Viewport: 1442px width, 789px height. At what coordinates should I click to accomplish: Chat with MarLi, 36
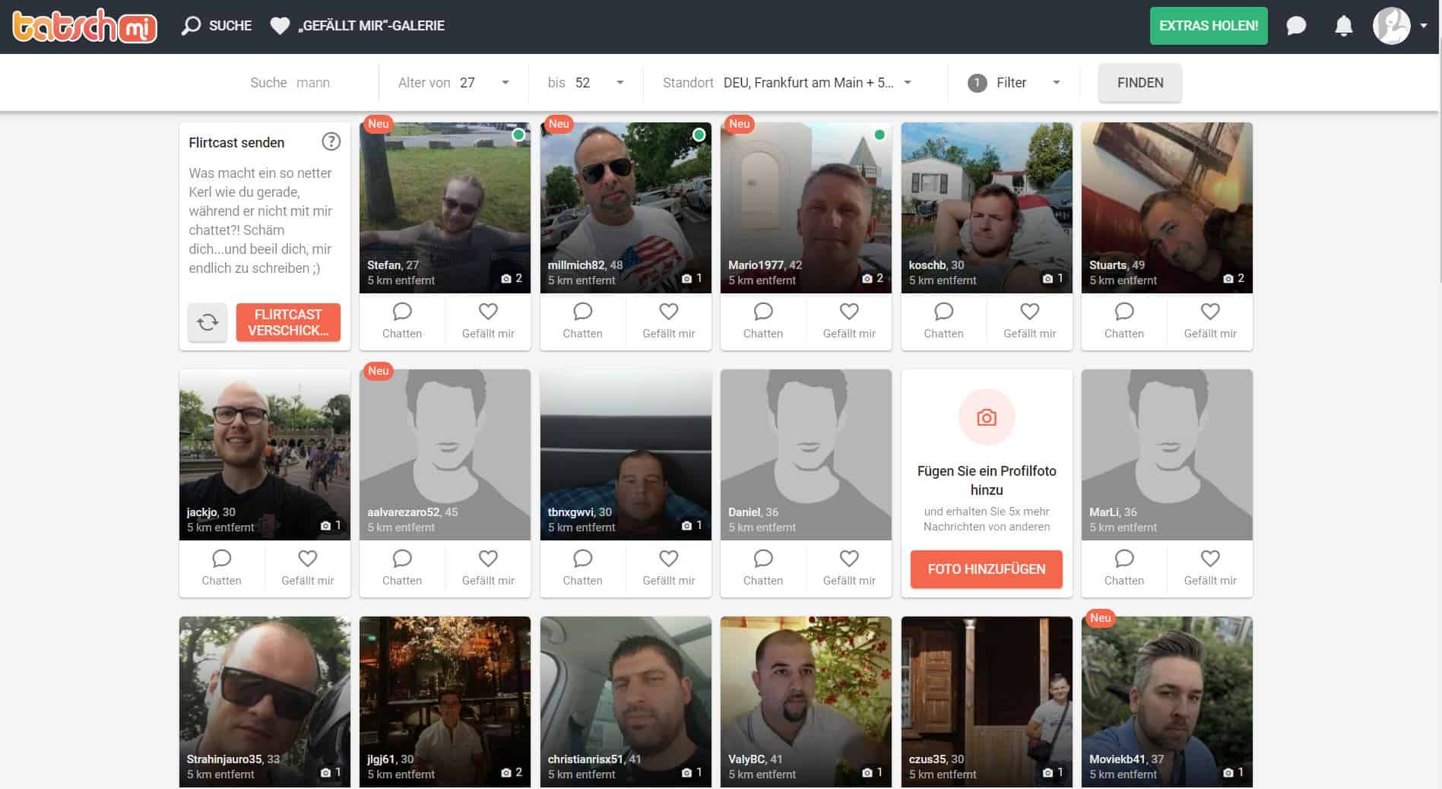click(1124, 569)
